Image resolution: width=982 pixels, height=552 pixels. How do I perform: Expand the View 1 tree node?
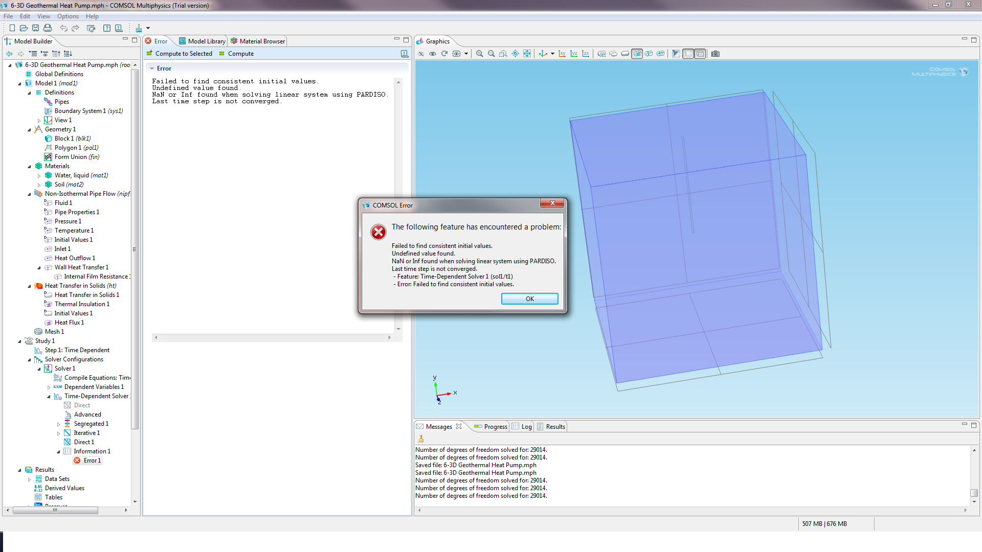(39, 121)
